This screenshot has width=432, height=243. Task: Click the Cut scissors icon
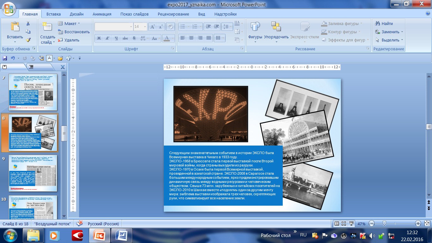[28, 23]
